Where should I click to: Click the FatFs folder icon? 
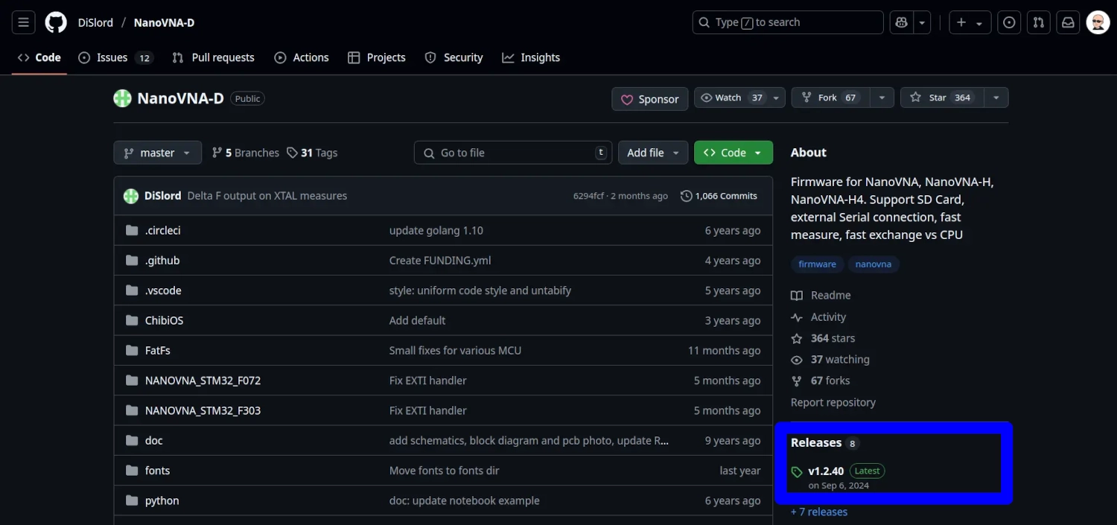coord(132,350)
